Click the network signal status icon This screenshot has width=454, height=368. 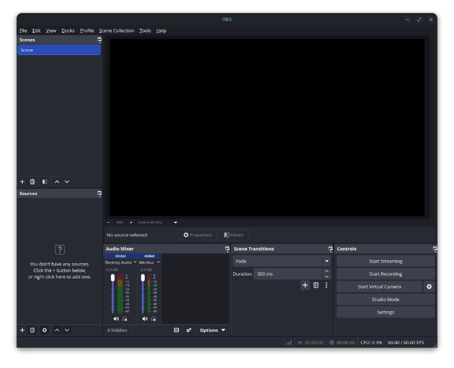pyautogui.click(x=289, y=342)
